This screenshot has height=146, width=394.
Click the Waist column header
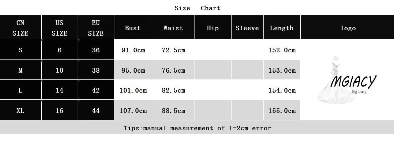pos(173,28)
